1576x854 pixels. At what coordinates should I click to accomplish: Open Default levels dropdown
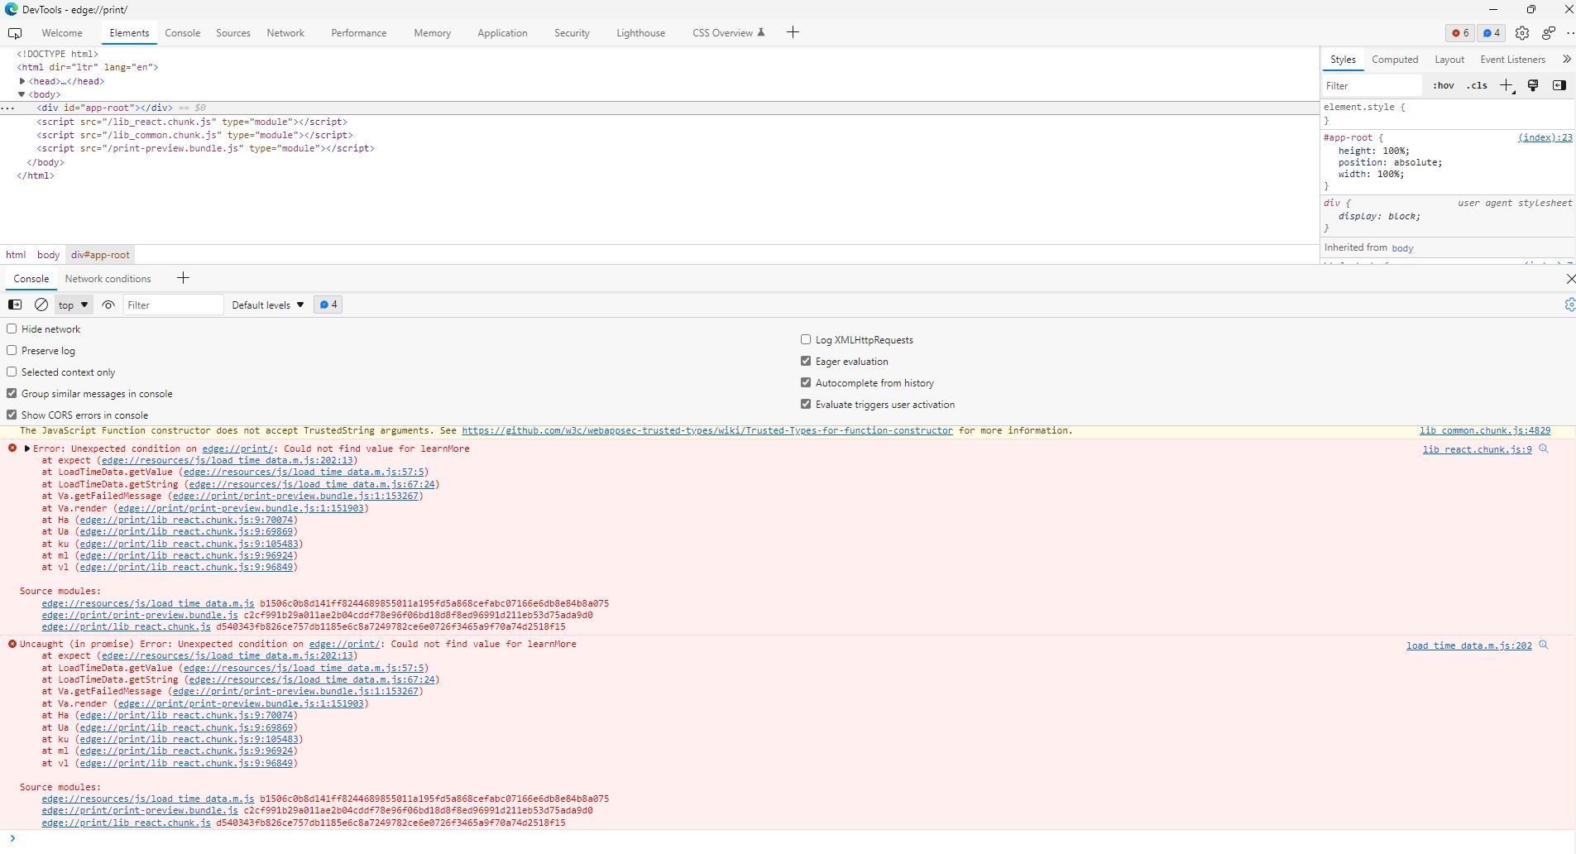pos(268,305)
